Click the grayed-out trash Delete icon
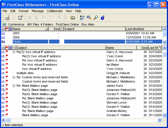Screen dimensions: 168x128 pyautogui.click(x=37, y=18)
